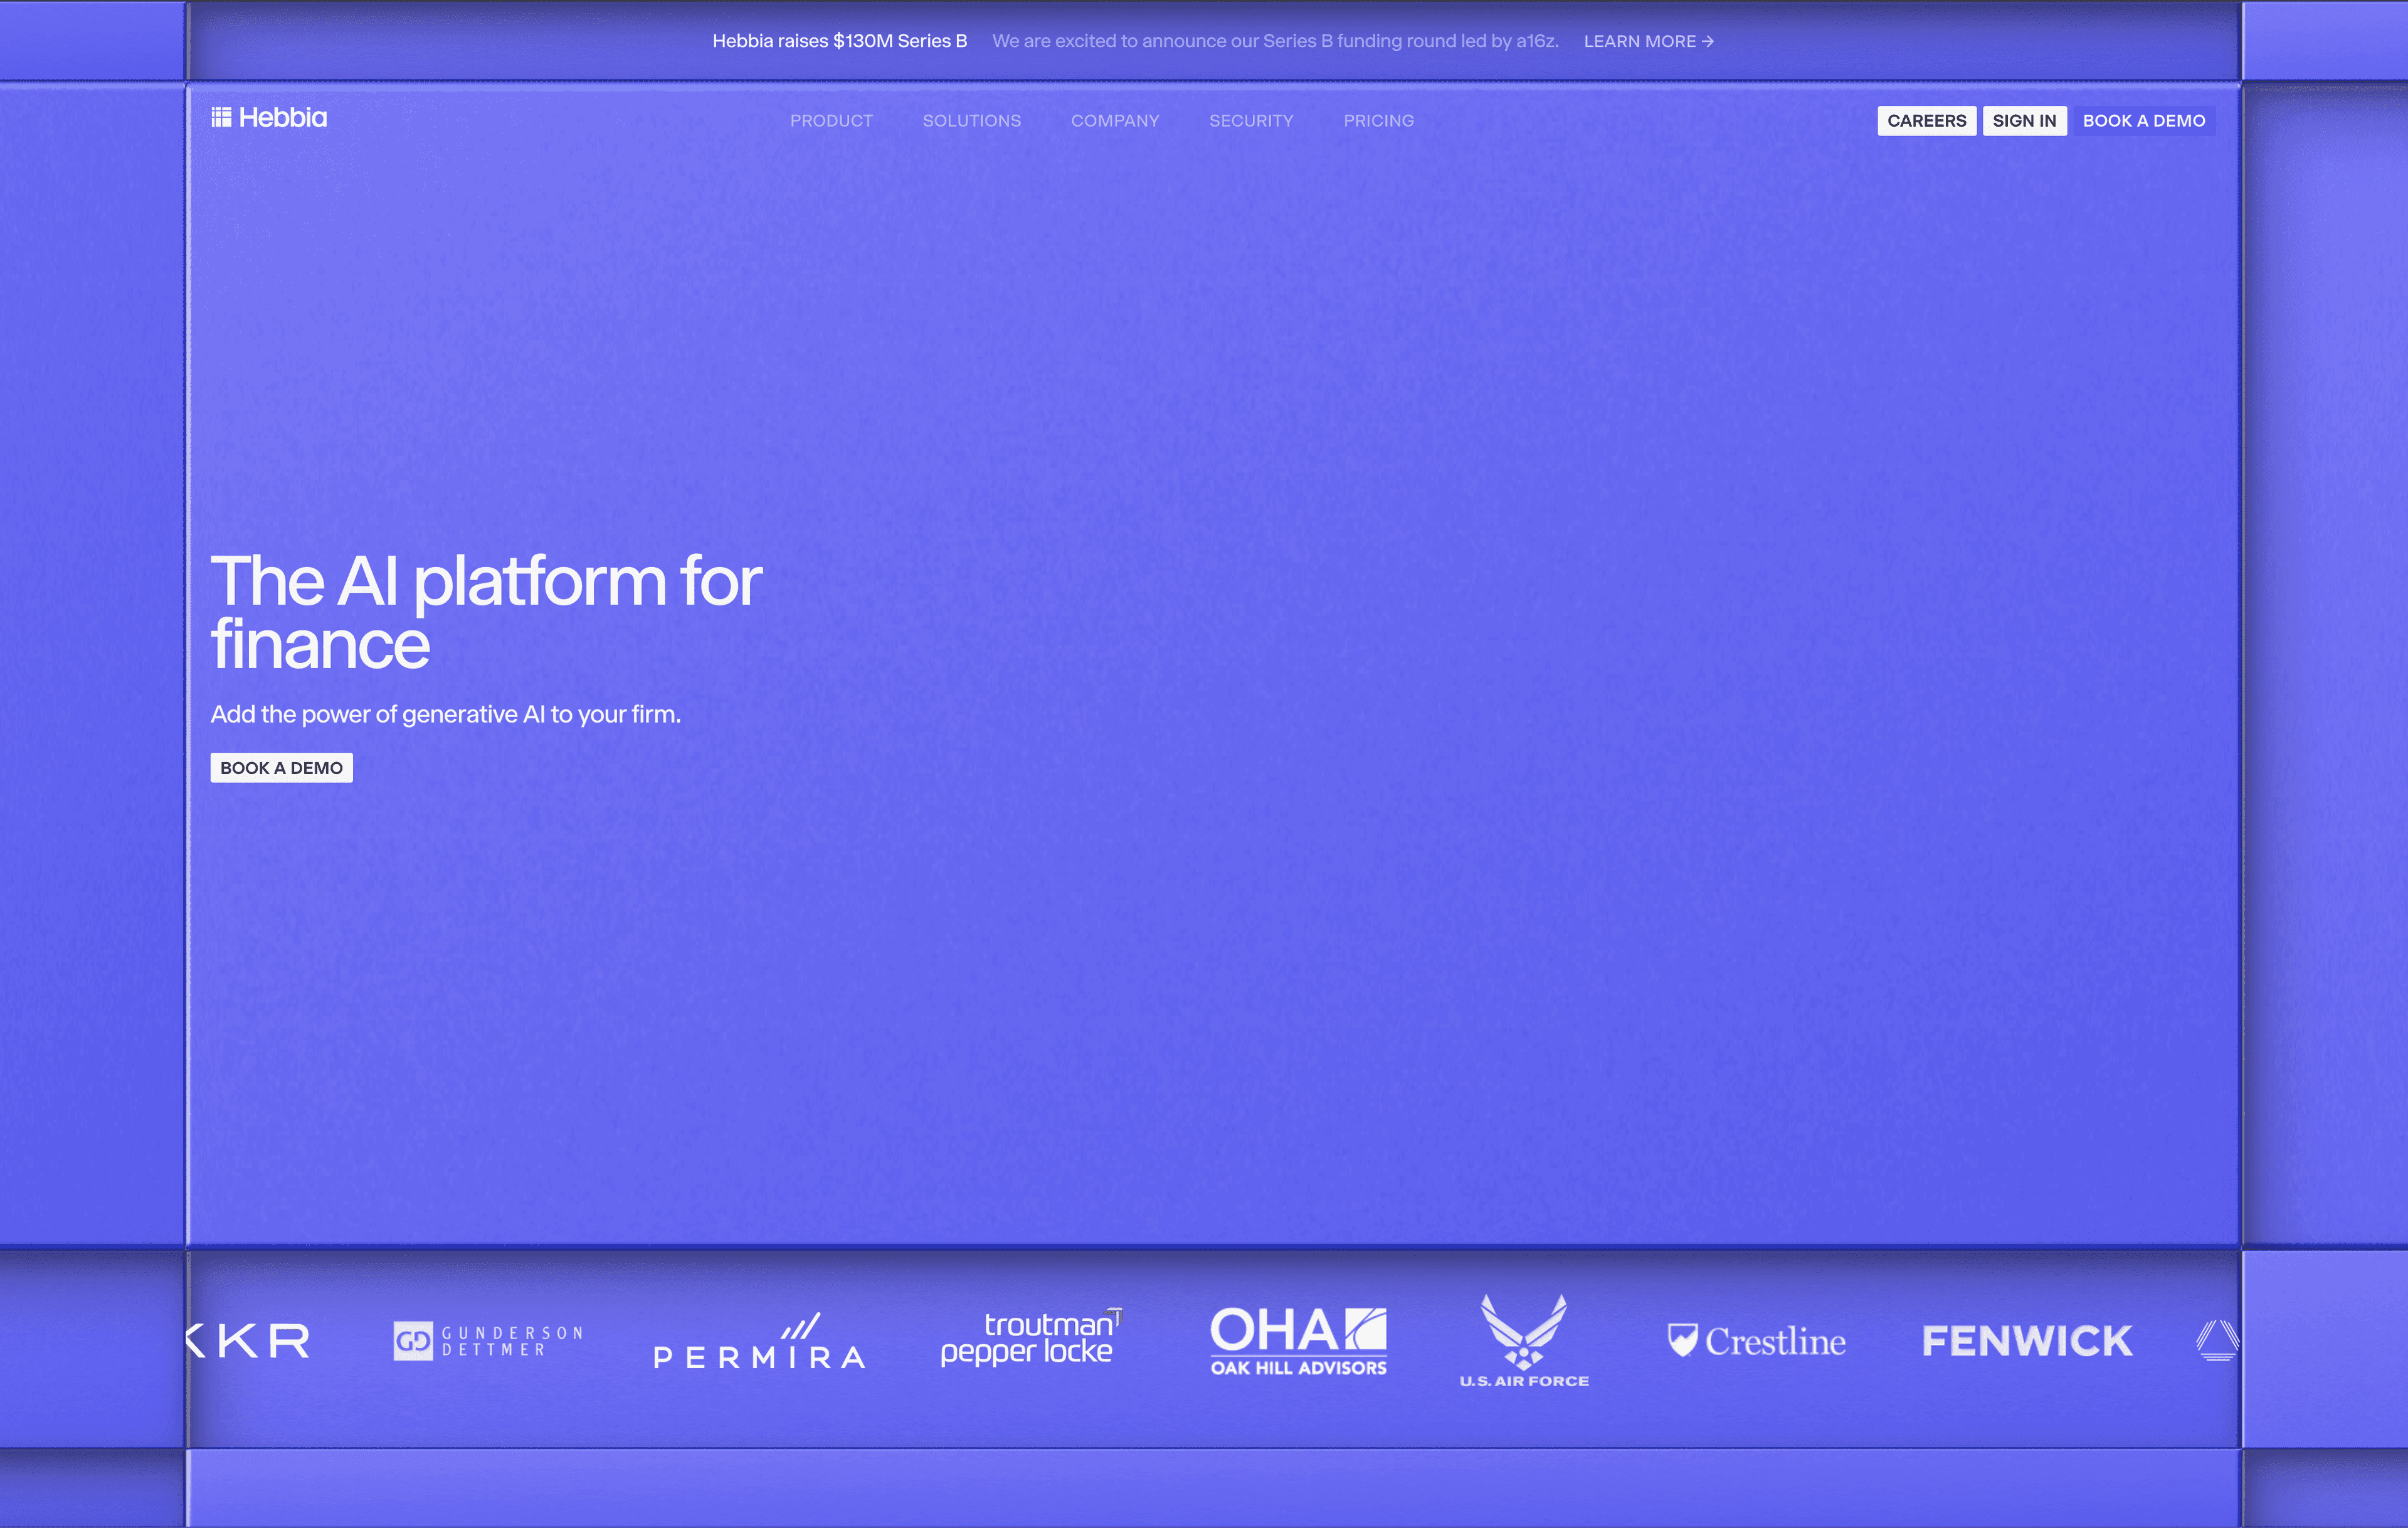Click Book a Demo below headline
The width and height of the screenshot is (2408, 1528).
tap(281, 768)
